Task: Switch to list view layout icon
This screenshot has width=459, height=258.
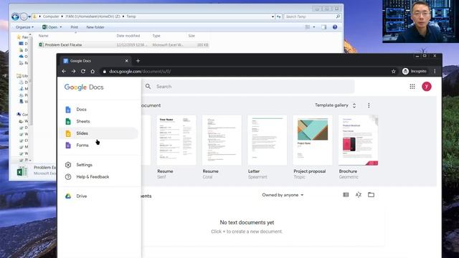Action: point(346,195)
